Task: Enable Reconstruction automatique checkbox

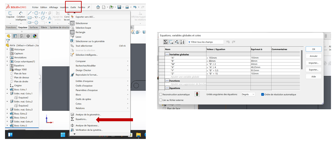Action: [x=161, y=94]
